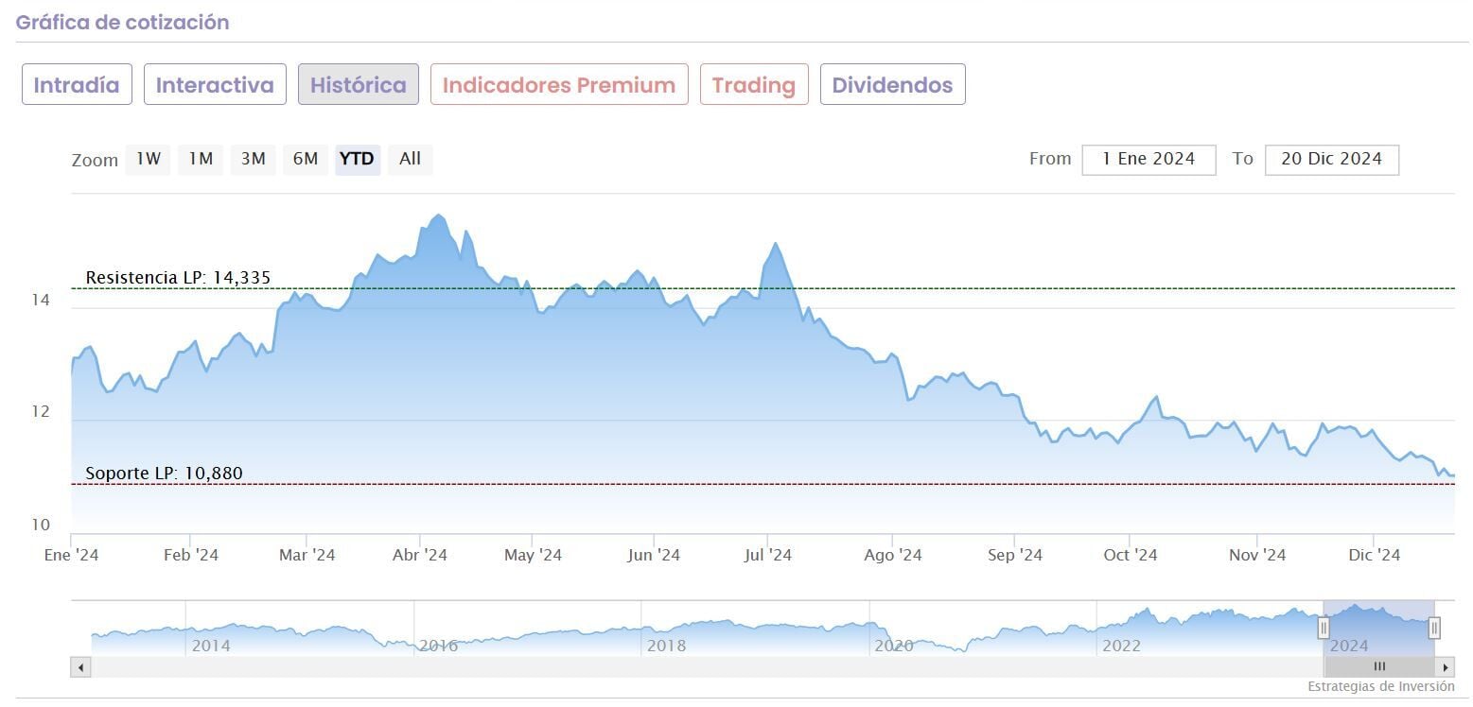Zoom chart to 3M

coord(253,159)
